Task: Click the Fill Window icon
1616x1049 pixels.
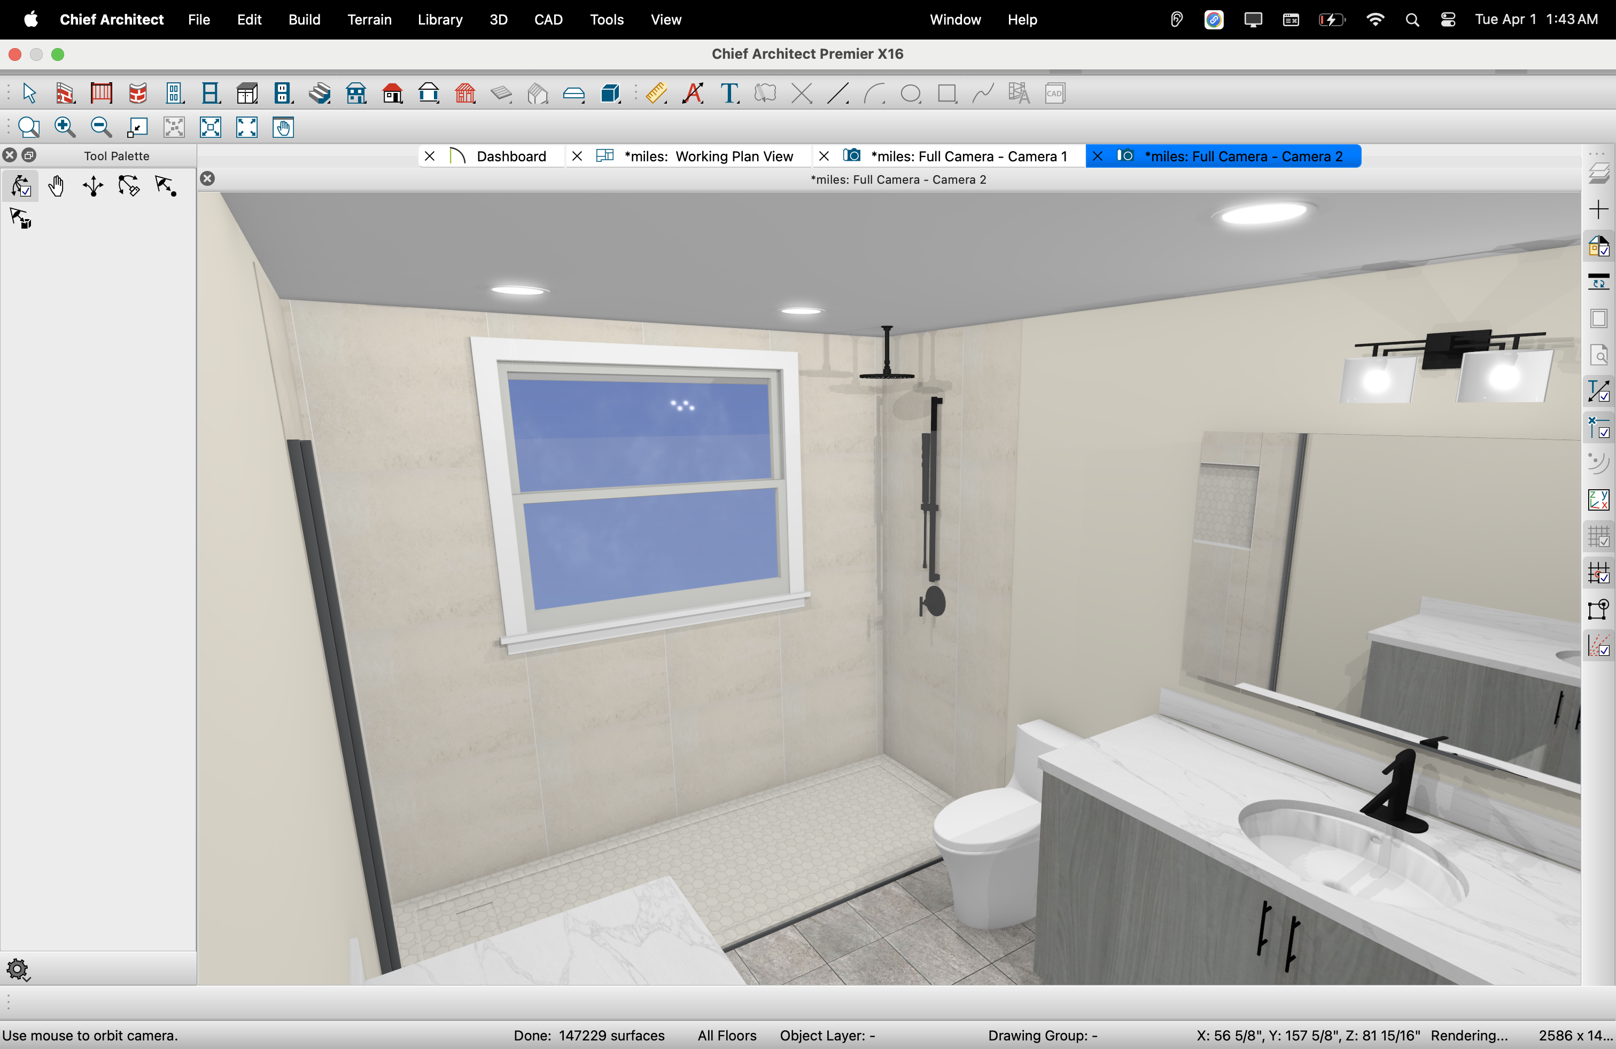Action: (247, 127)
